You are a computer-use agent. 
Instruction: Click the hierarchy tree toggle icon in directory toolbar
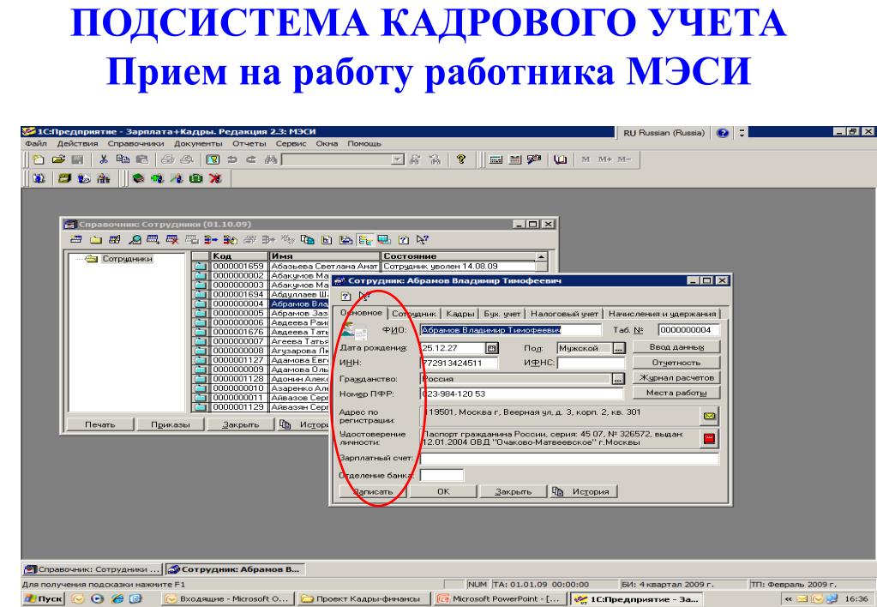click(x=365, y=240)
